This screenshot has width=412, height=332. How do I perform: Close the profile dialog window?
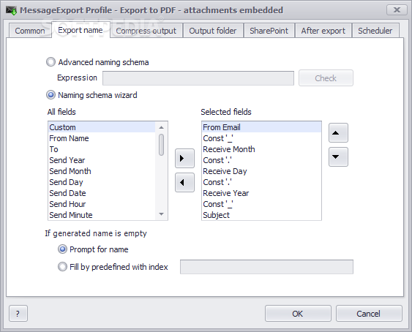point(397,10)
